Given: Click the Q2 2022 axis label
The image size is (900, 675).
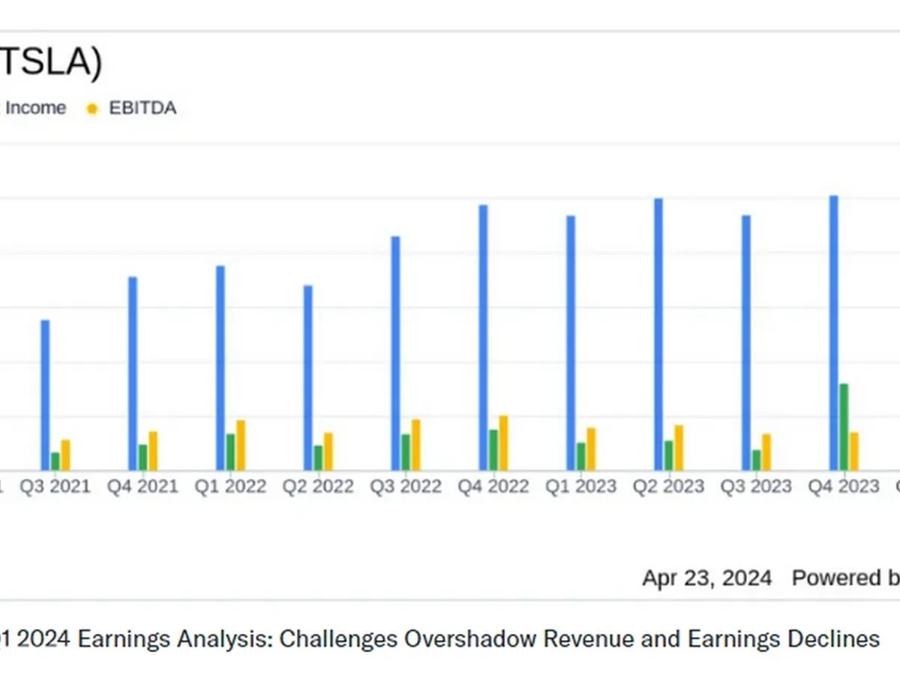Looking at the screenshot, I should pos(317,487).
